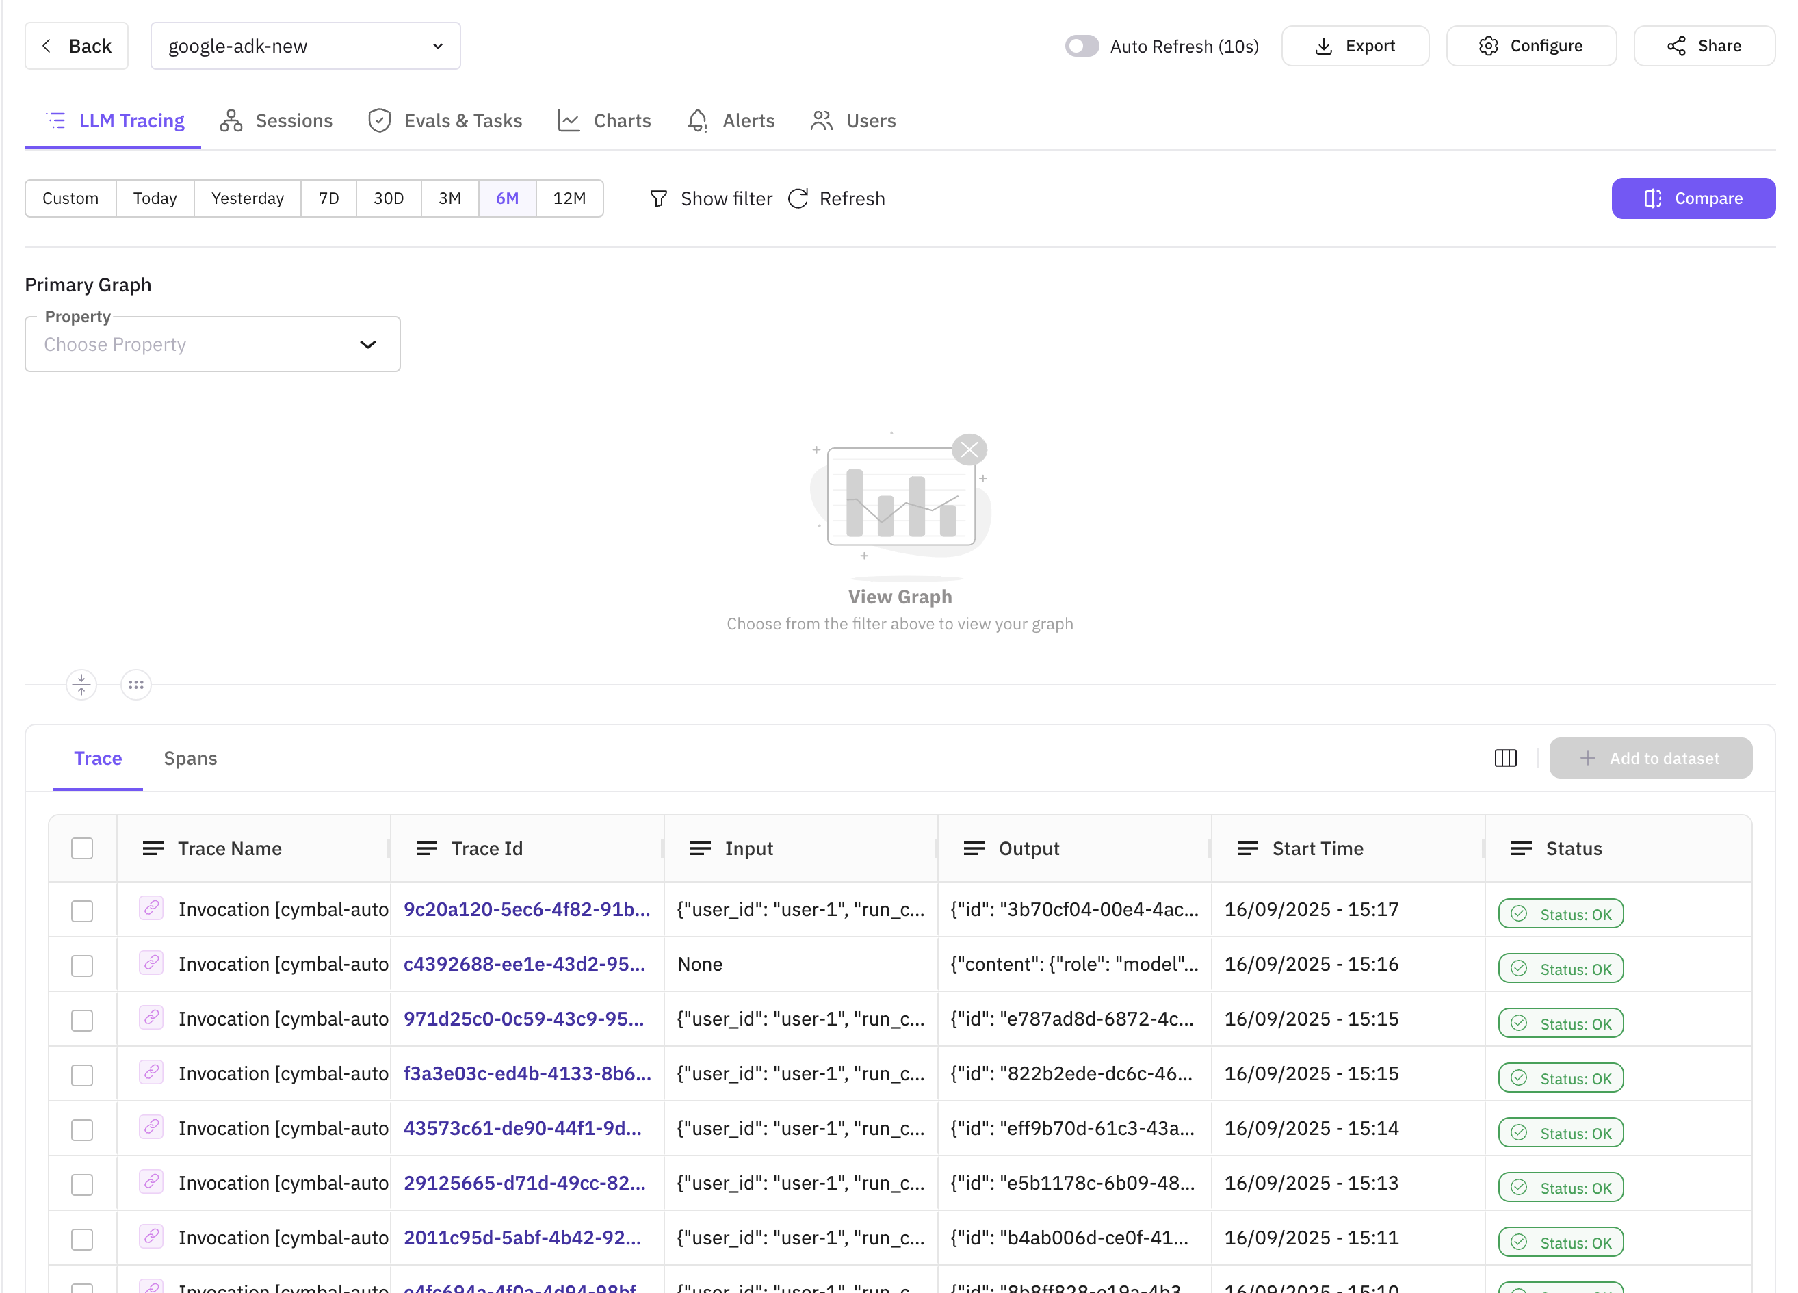Check the select-all header checkbox
Image resolution: width=1798 pixels, height=1293 pixels.
pyautogui.click(x=83, y=848)
